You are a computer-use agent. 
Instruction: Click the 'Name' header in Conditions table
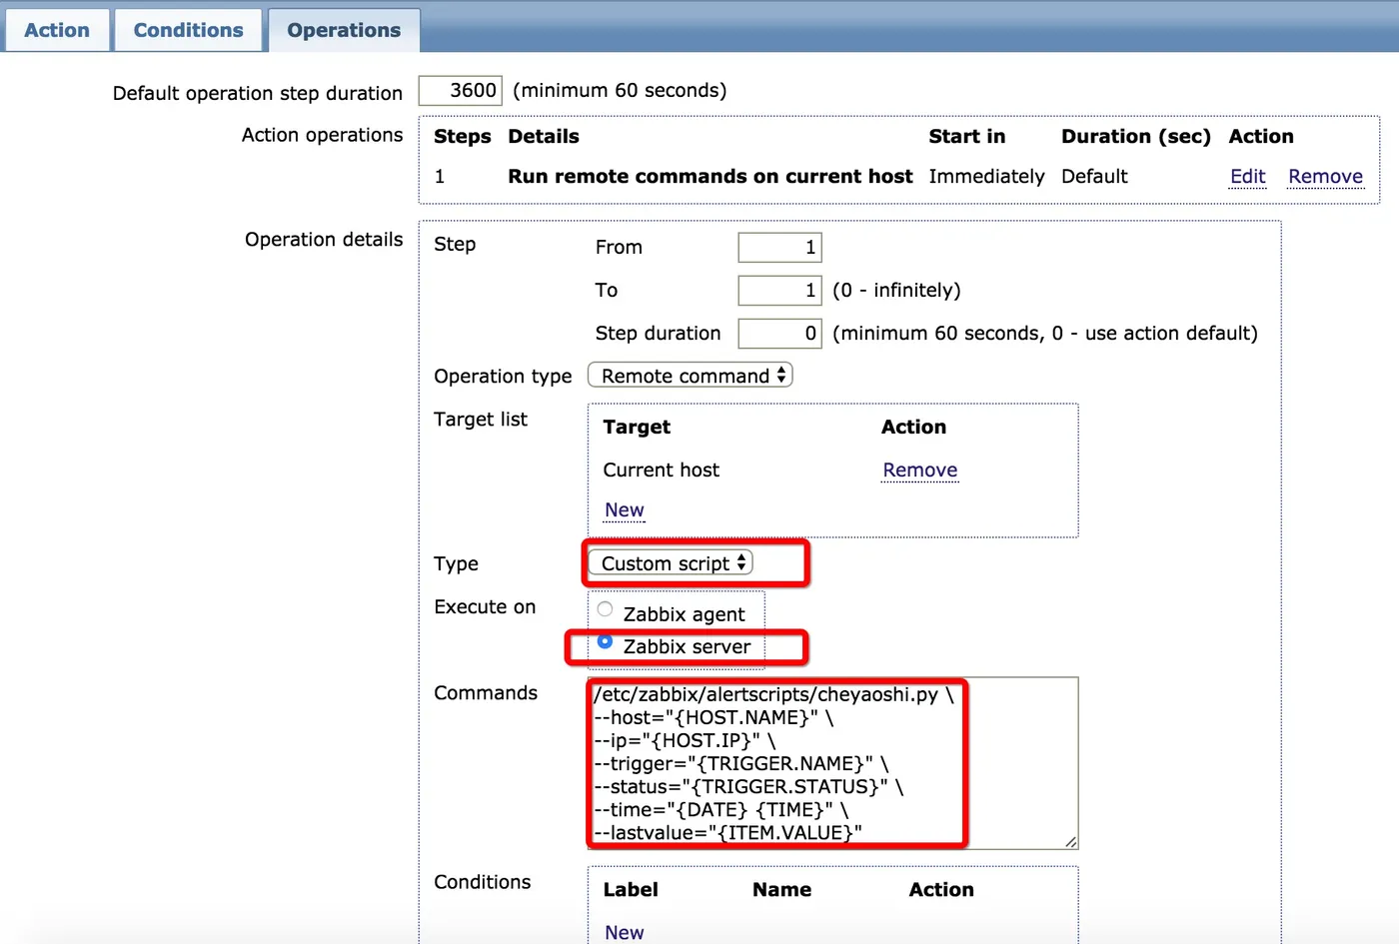tap(781, 890)
